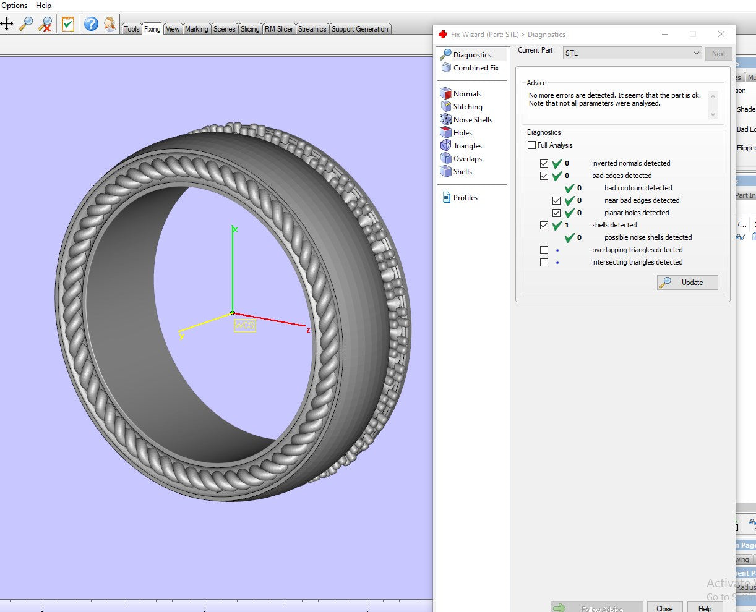Open the Current Part dropdown

632,53
